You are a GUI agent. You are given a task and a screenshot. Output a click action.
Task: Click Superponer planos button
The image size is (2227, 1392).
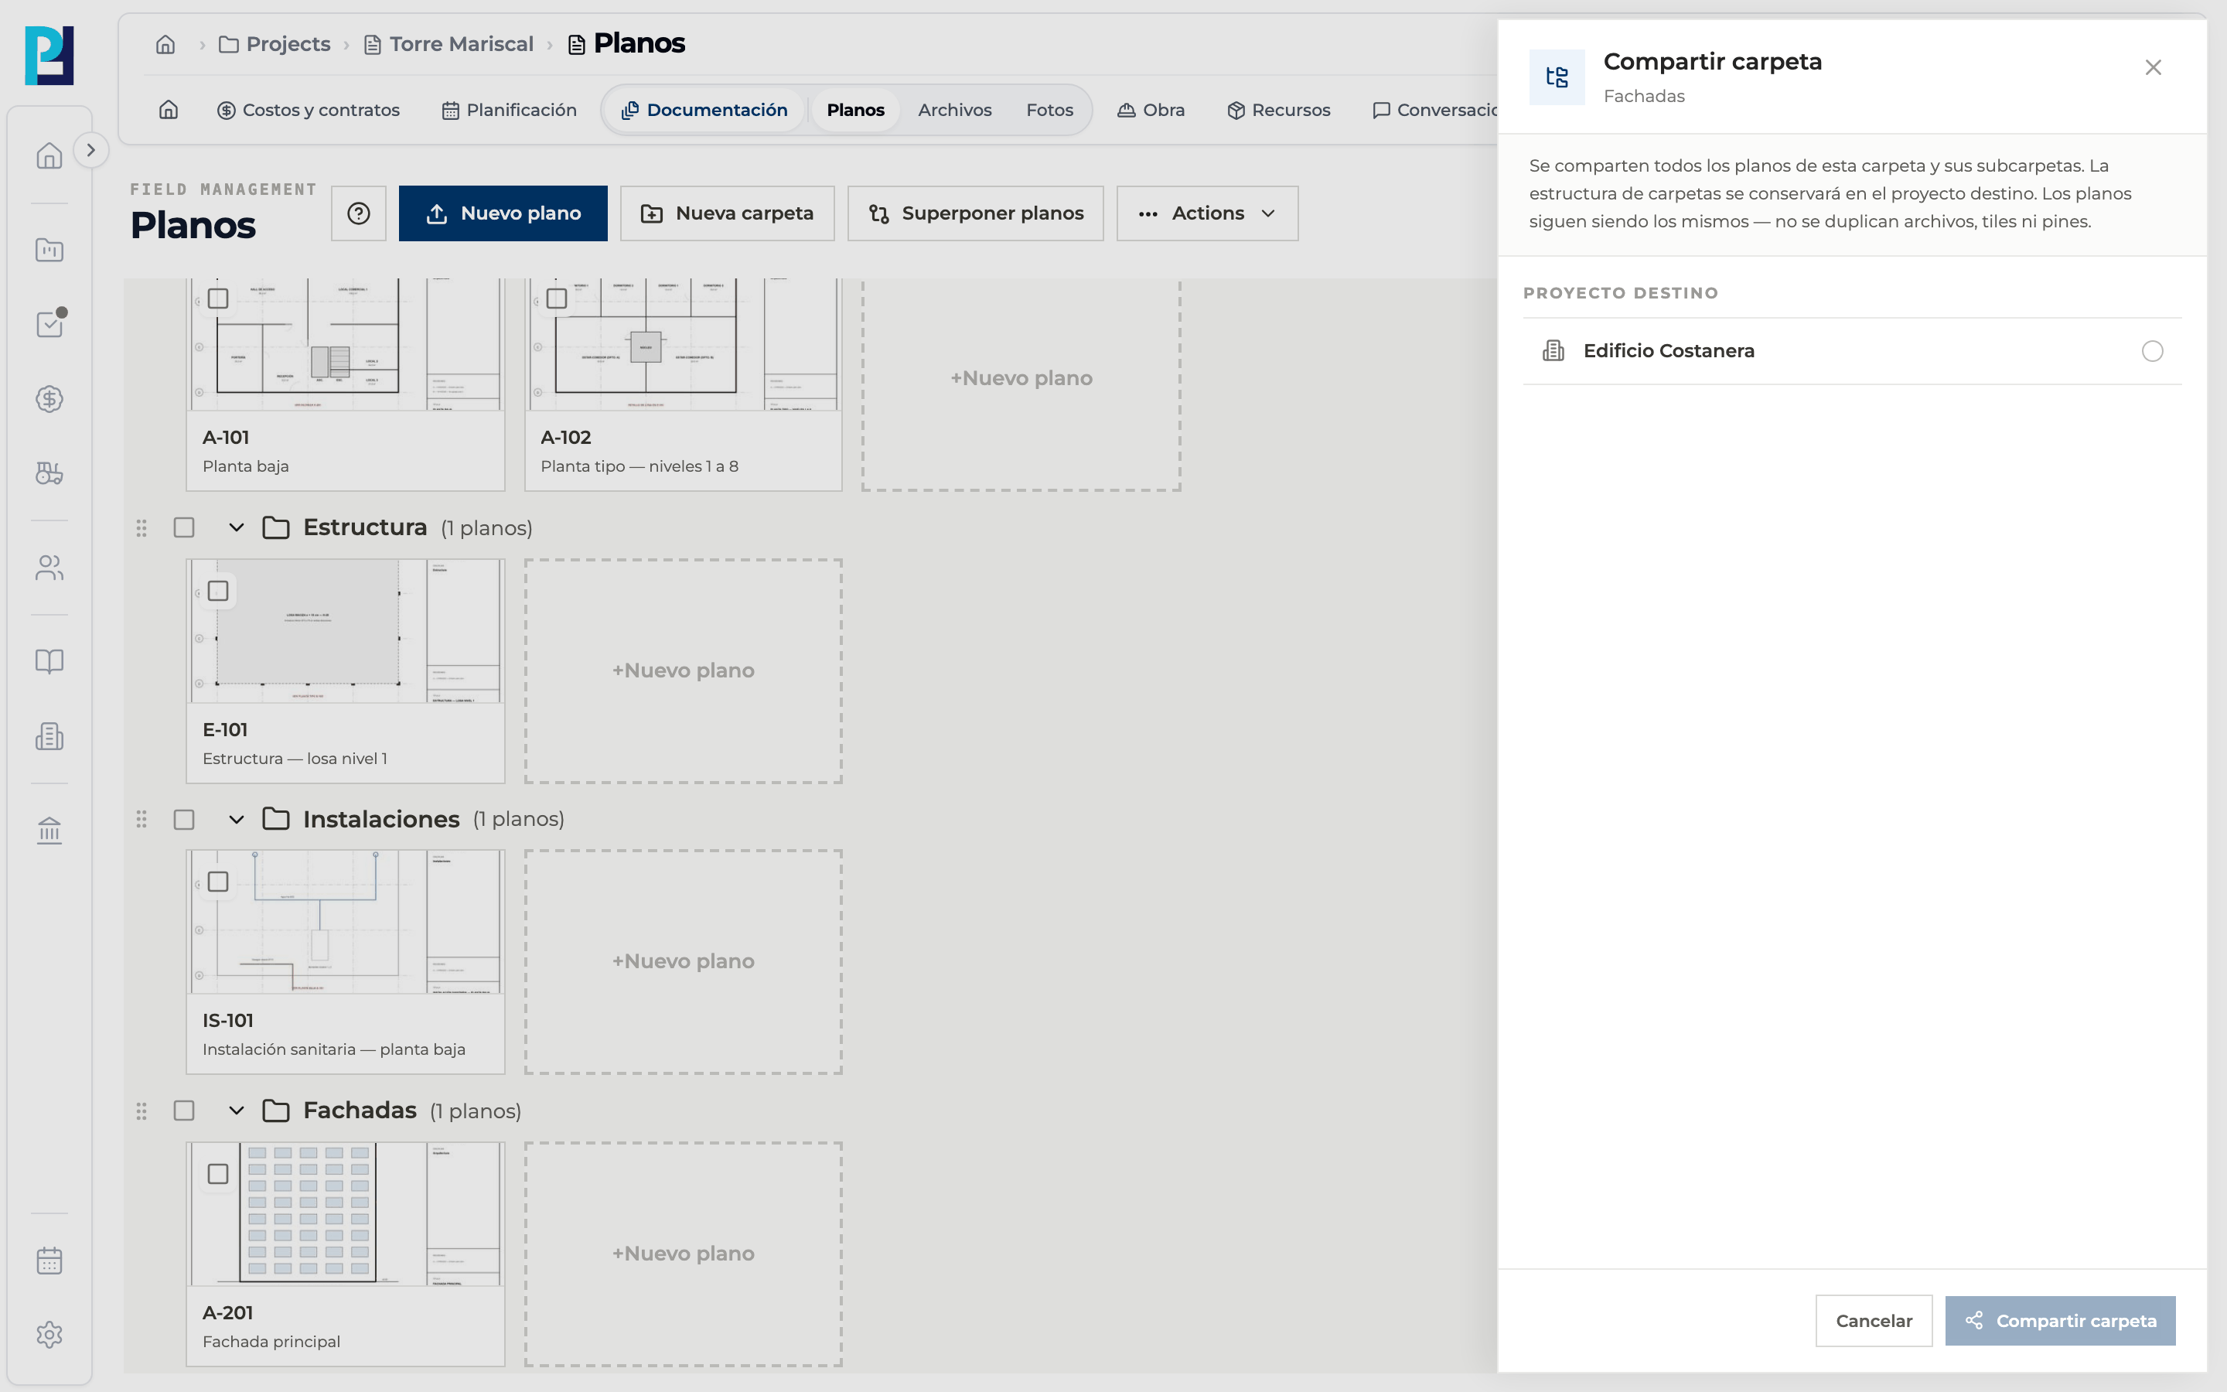pos(975,213)
